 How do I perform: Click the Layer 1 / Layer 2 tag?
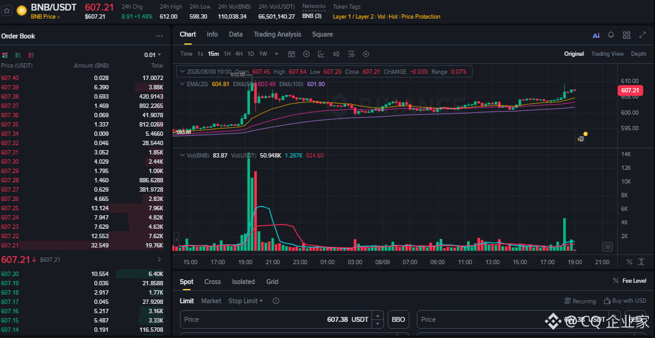pyautogui.click(x=353, y=17)
